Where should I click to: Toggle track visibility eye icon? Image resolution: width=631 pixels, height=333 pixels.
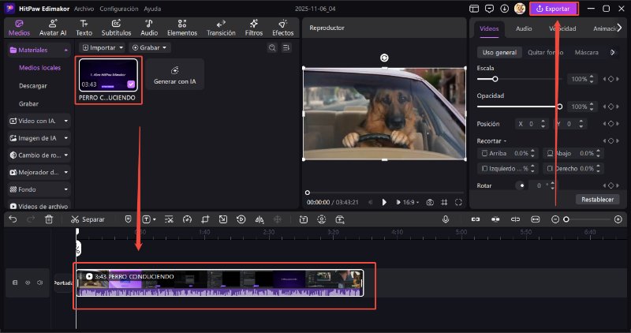pyautogui.click(x=26, y=282)
